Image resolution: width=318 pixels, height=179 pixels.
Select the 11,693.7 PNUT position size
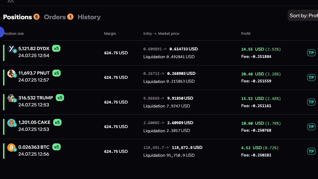click(x=34, y=73)
